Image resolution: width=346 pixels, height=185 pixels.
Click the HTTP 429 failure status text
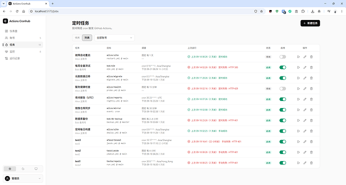(233, 88)
